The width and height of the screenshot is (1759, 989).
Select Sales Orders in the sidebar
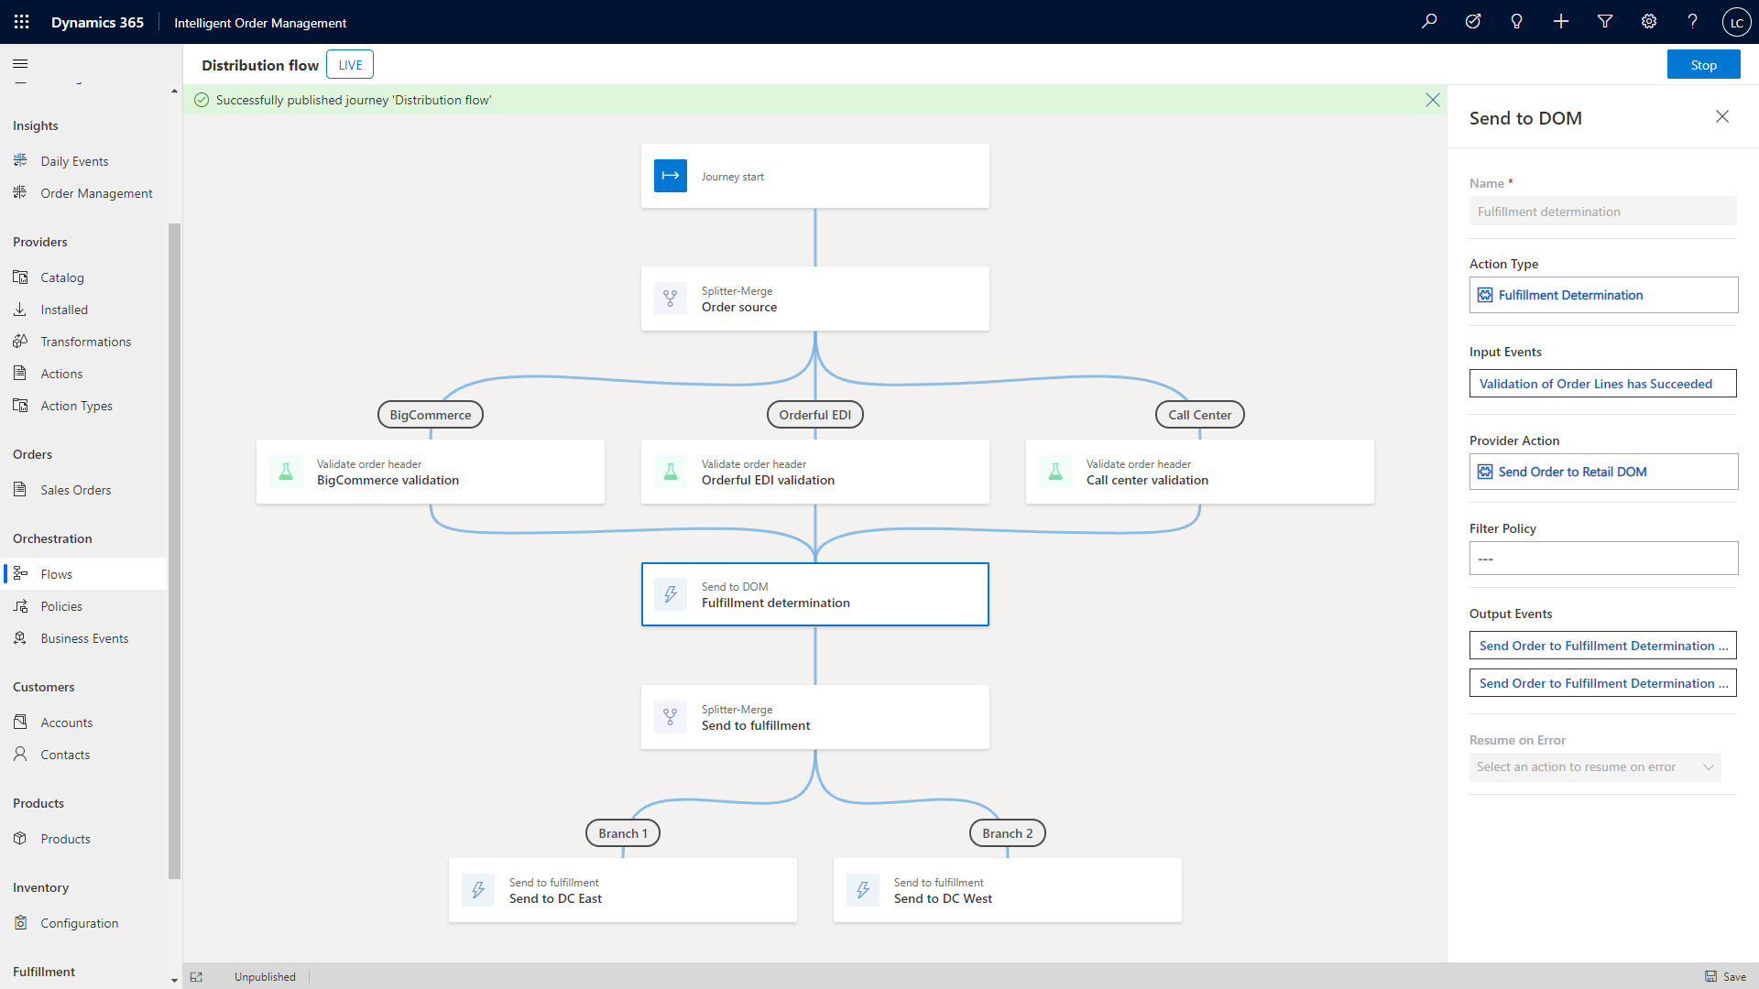[x=75, y=489]
